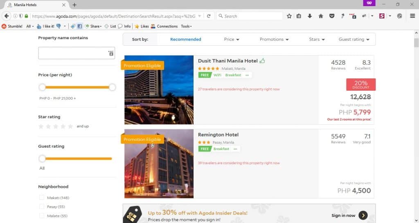The height and width of the screenshot is (223, 419).
Task: Click the Property name contains text field
Action: click(x=77, y=53)
